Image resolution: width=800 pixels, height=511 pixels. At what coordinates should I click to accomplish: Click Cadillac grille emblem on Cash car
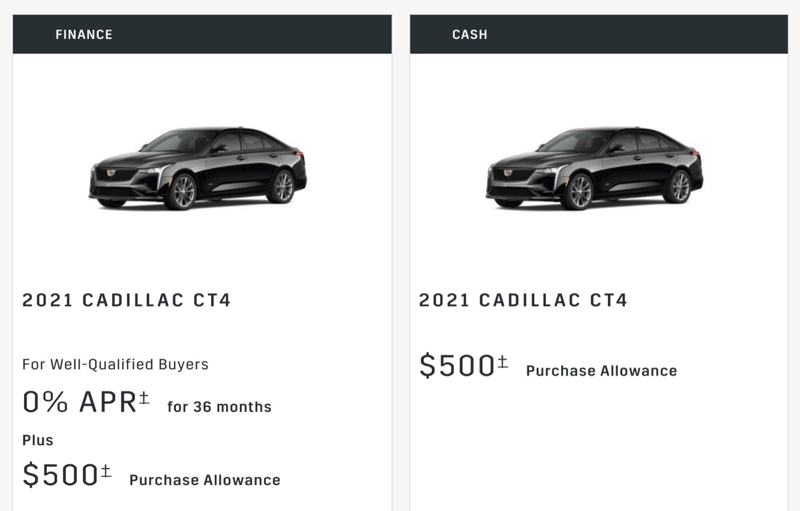[508, 173]
